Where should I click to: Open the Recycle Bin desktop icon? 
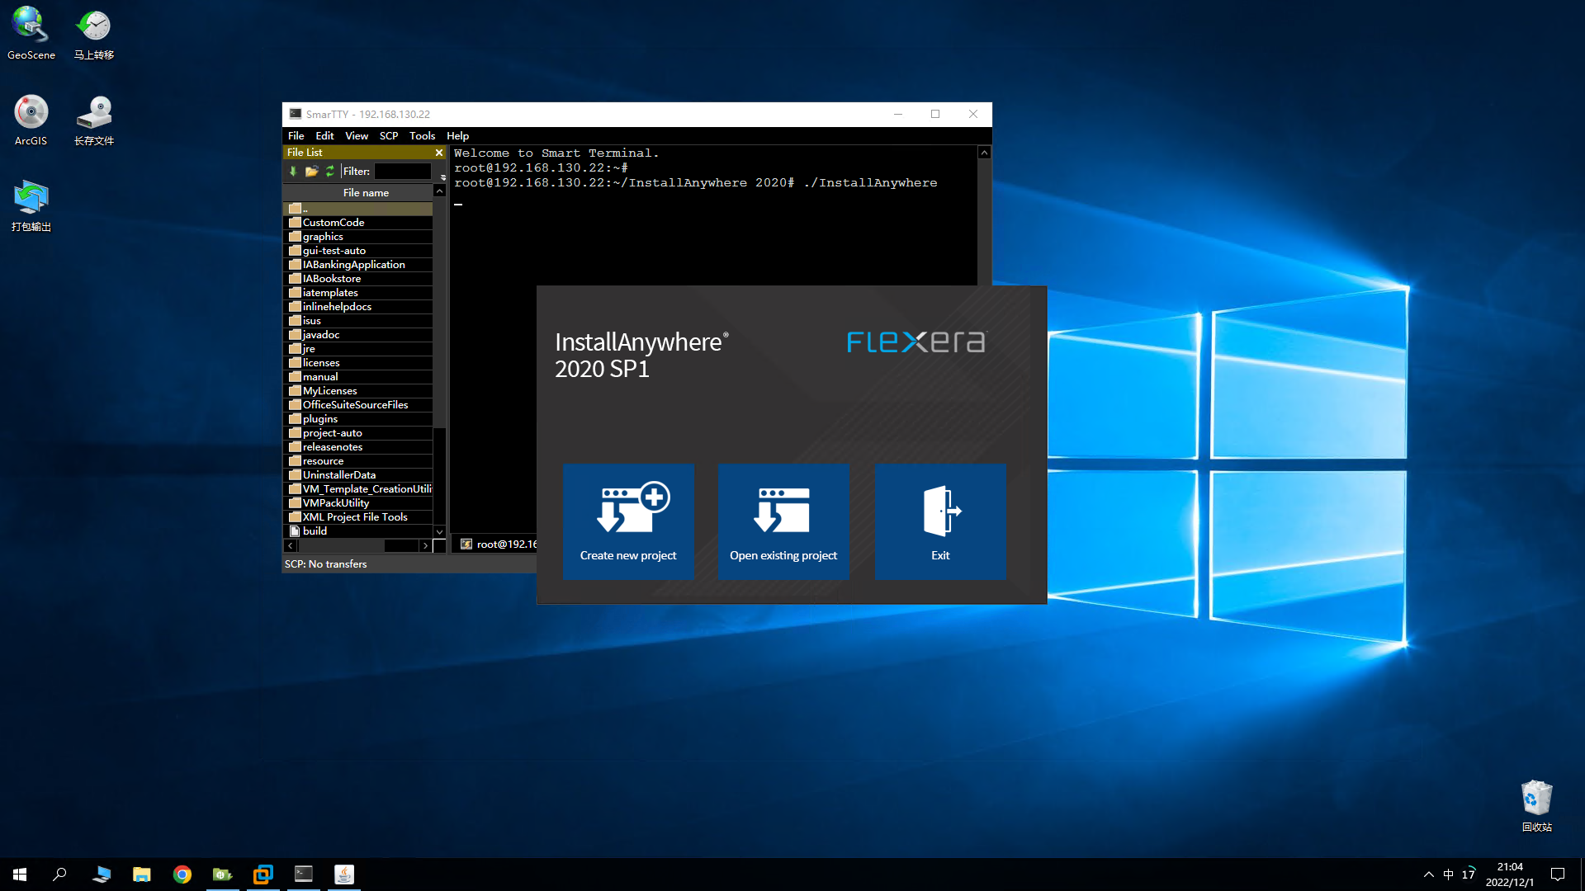1537,806
